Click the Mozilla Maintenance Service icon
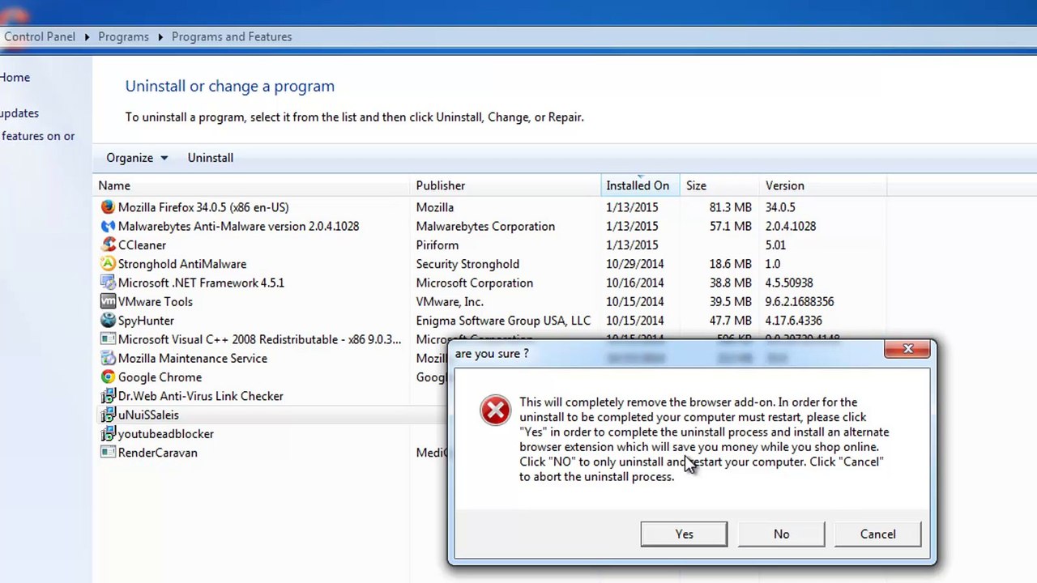 108,358
